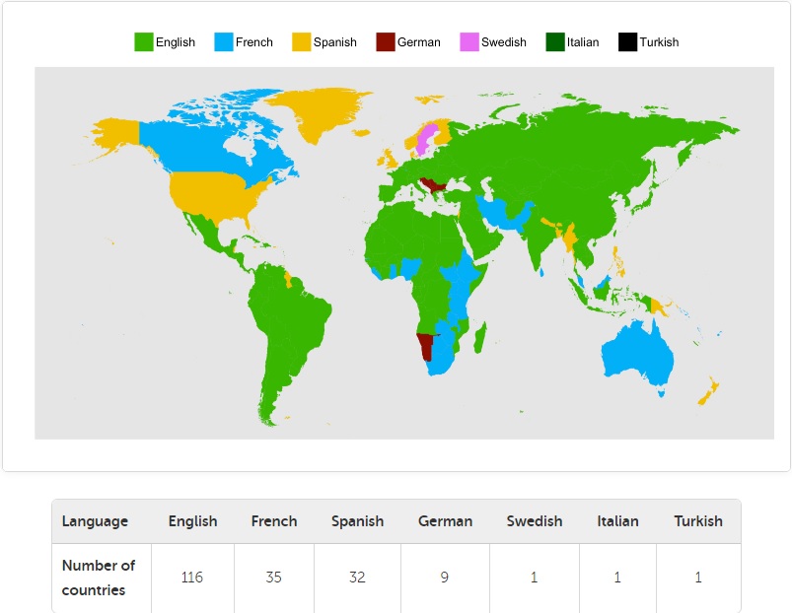Click the German dark red legend swatch
Image resolution: width=792 pixels, height=613 pixels.
pos(386,41)
